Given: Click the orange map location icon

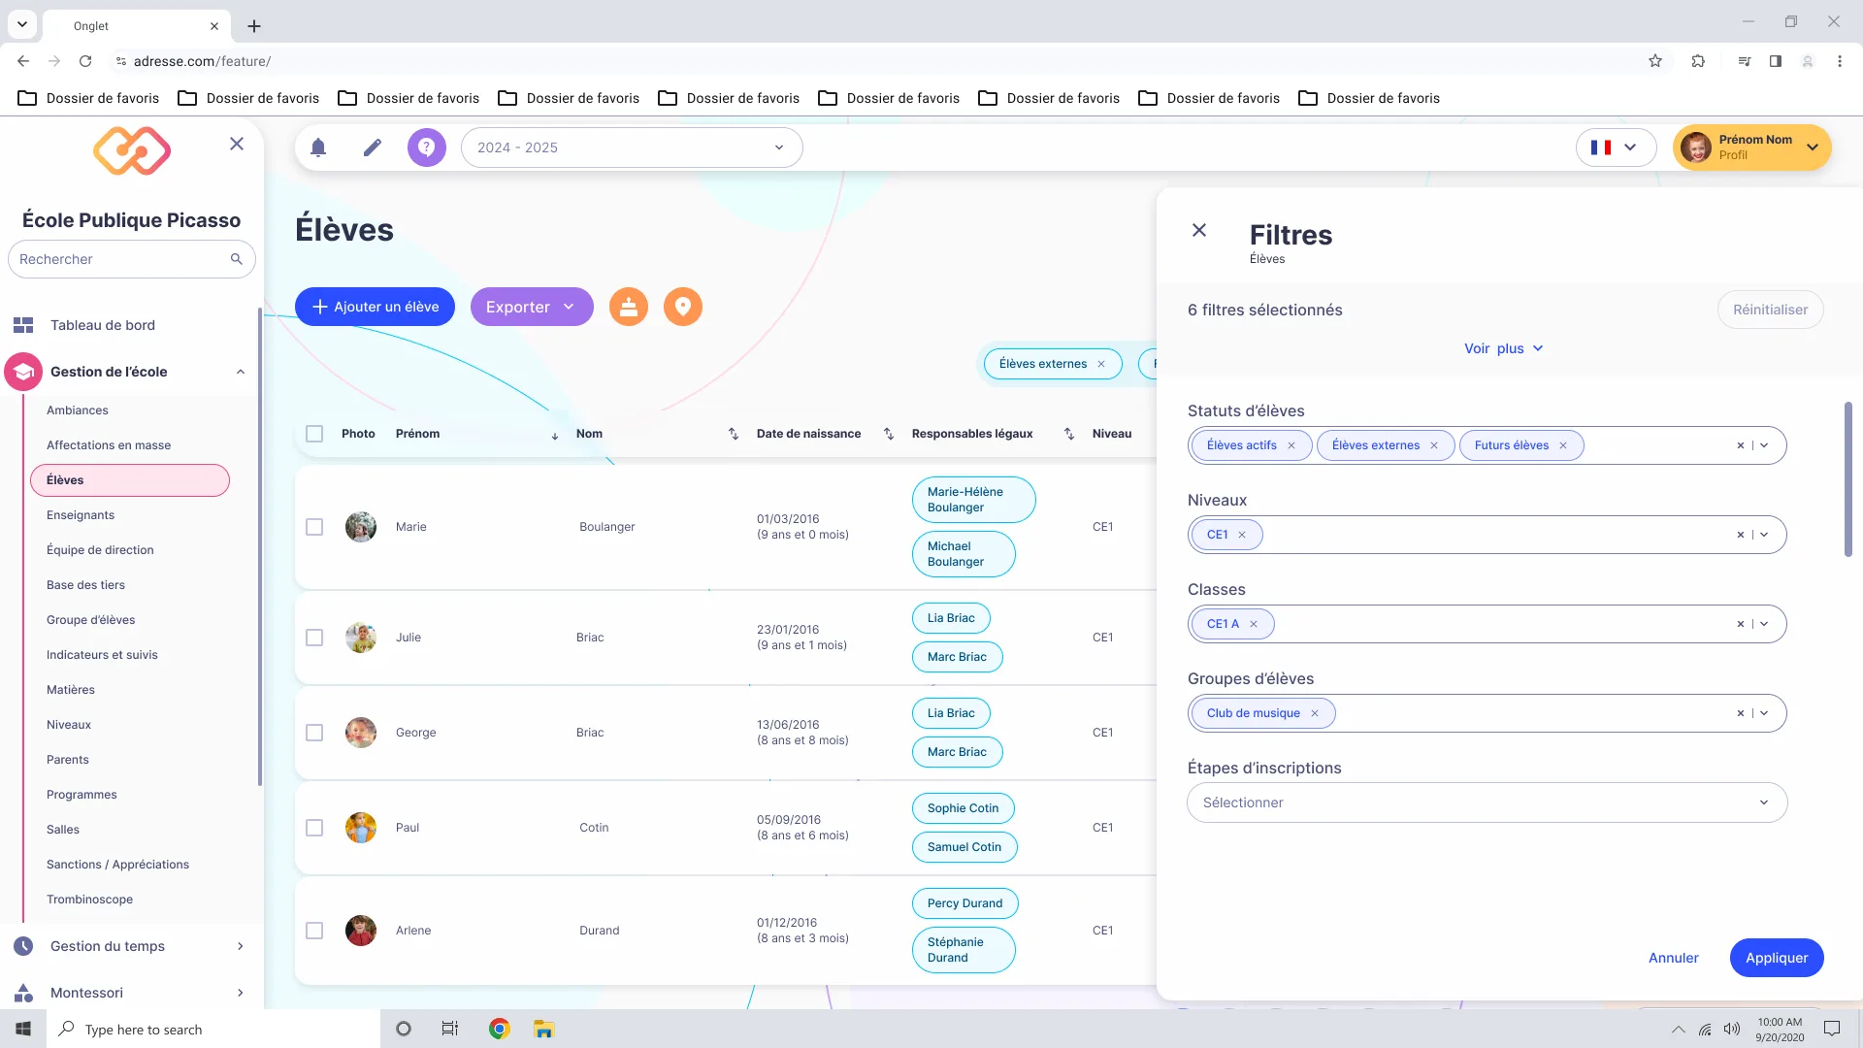Looking at the screenshot, I should tap(683, 307).
